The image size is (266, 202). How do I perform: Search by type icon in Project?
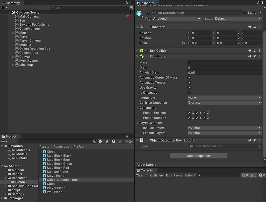click(100, 141)
